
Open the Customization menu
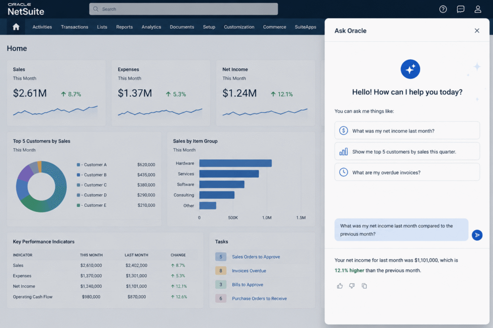click(x=239, y=27)
